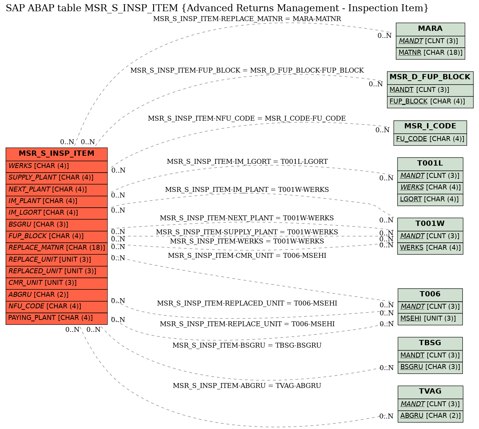Select the IM_PLANT [CHAR (4)] field row
Viewport: 479px width, 429px height.
57,201
